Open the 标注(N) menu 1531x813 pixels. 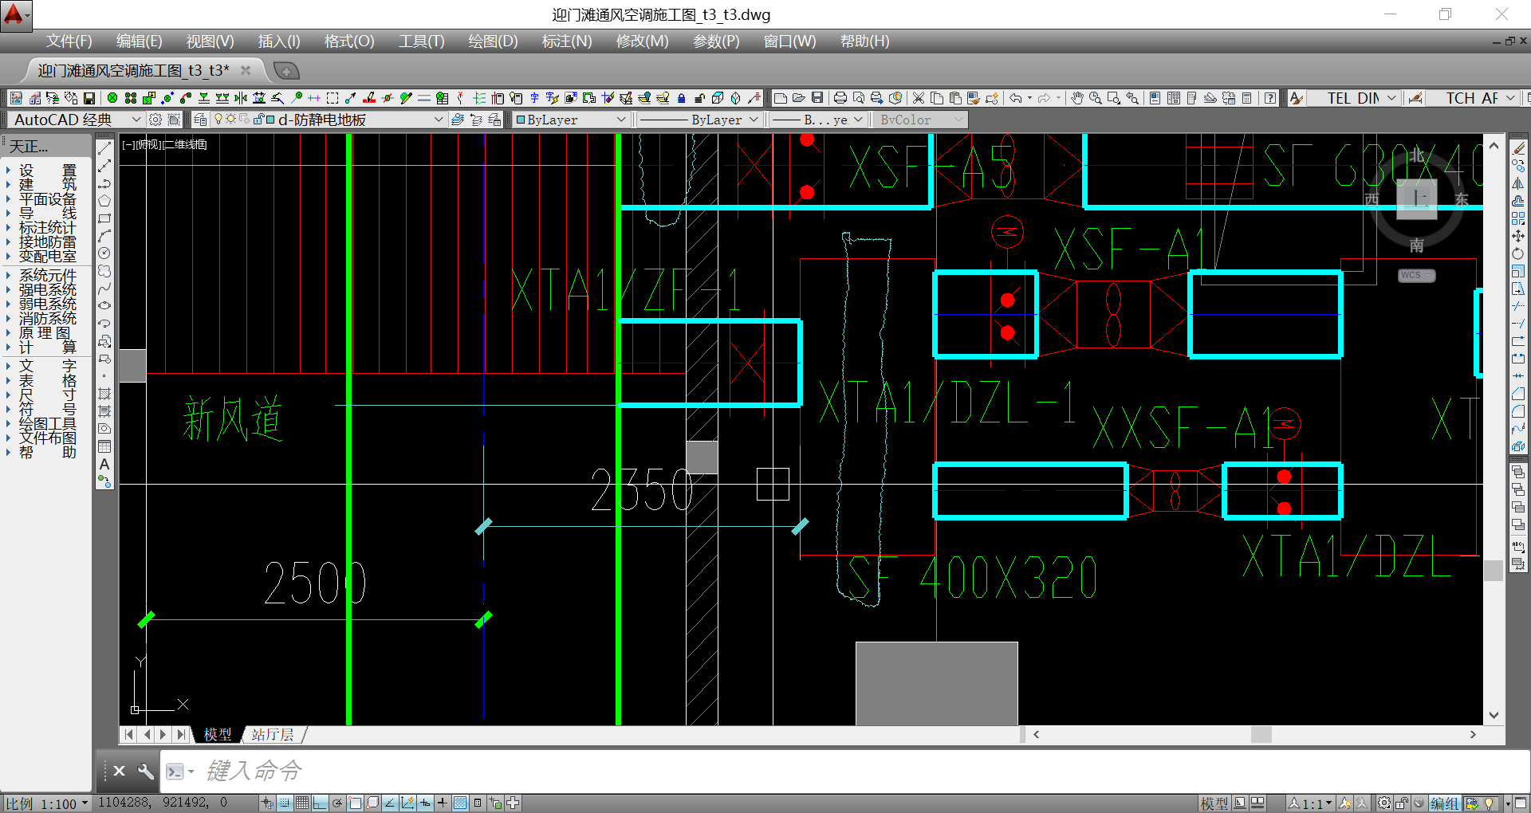point(566,41)
